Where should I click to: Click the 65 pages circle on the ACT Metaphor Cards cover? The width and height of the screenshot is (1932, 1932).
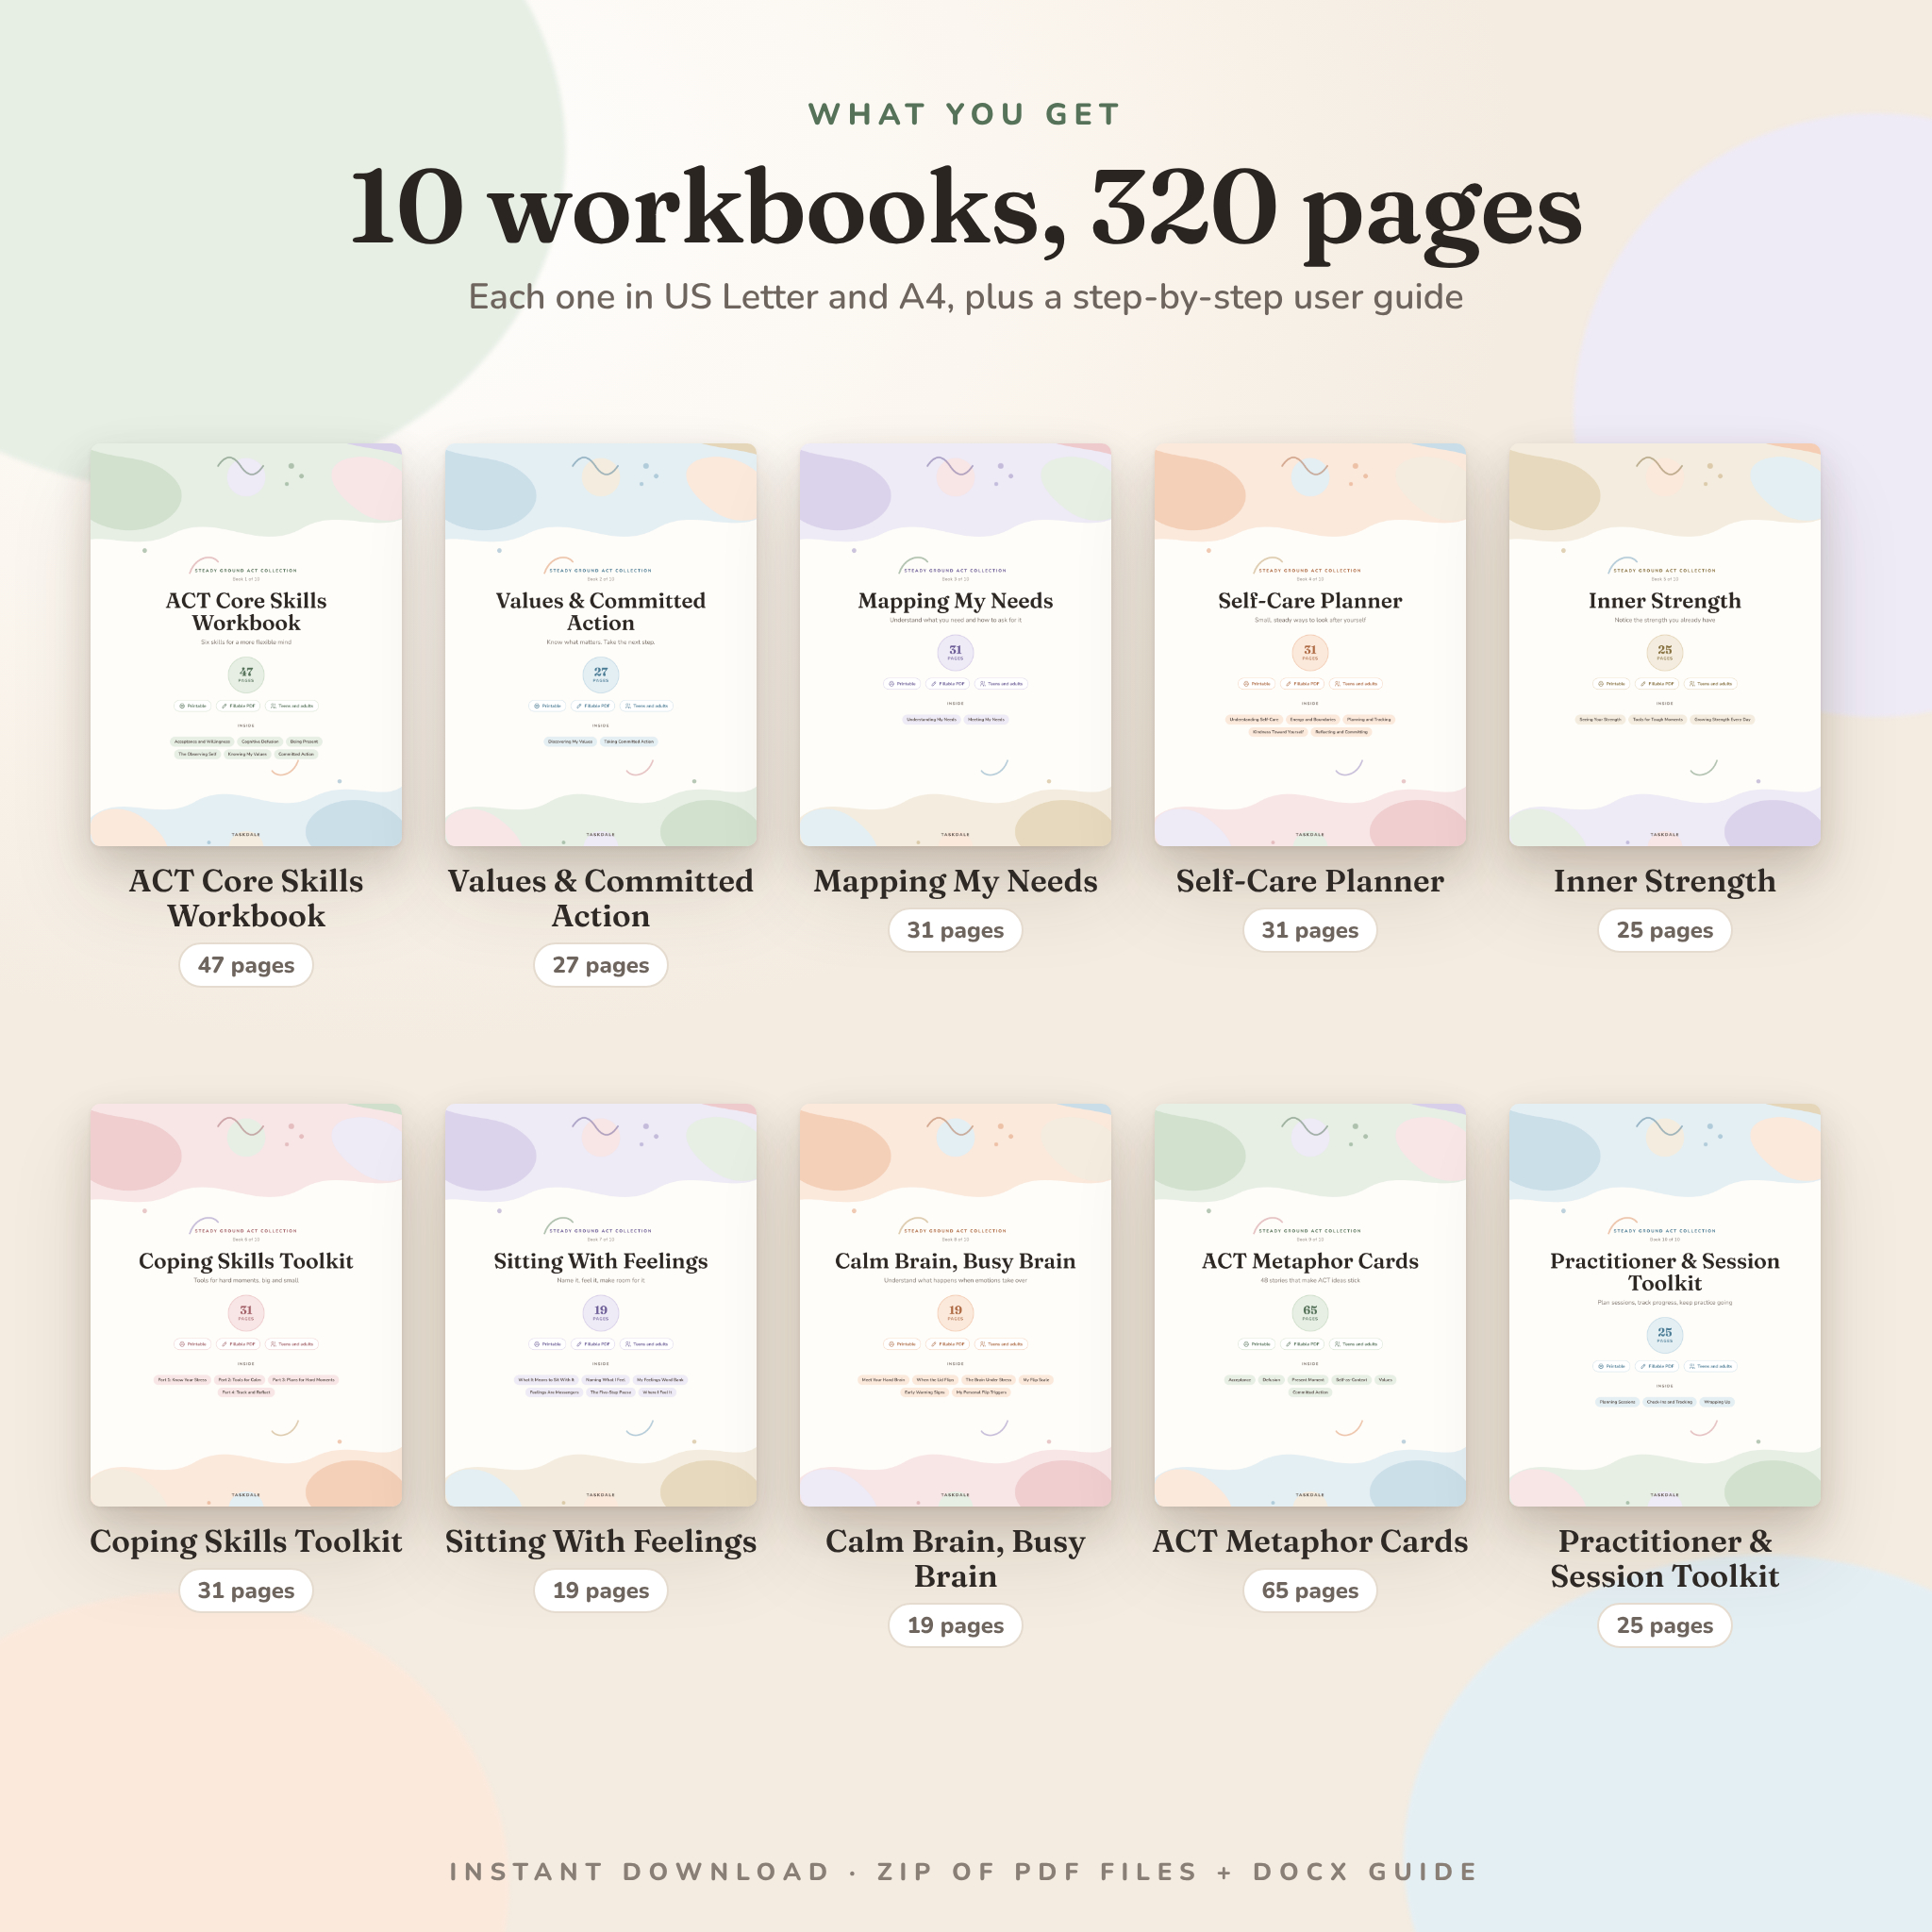pos(1310,1312)
